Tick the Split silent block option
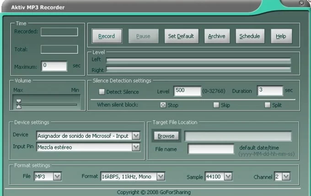 [268, 105]
